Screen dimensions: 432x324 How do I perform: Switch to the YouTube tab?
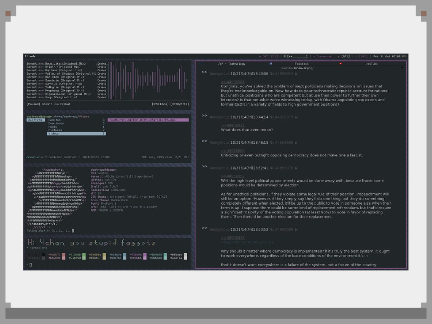(372, 64)
